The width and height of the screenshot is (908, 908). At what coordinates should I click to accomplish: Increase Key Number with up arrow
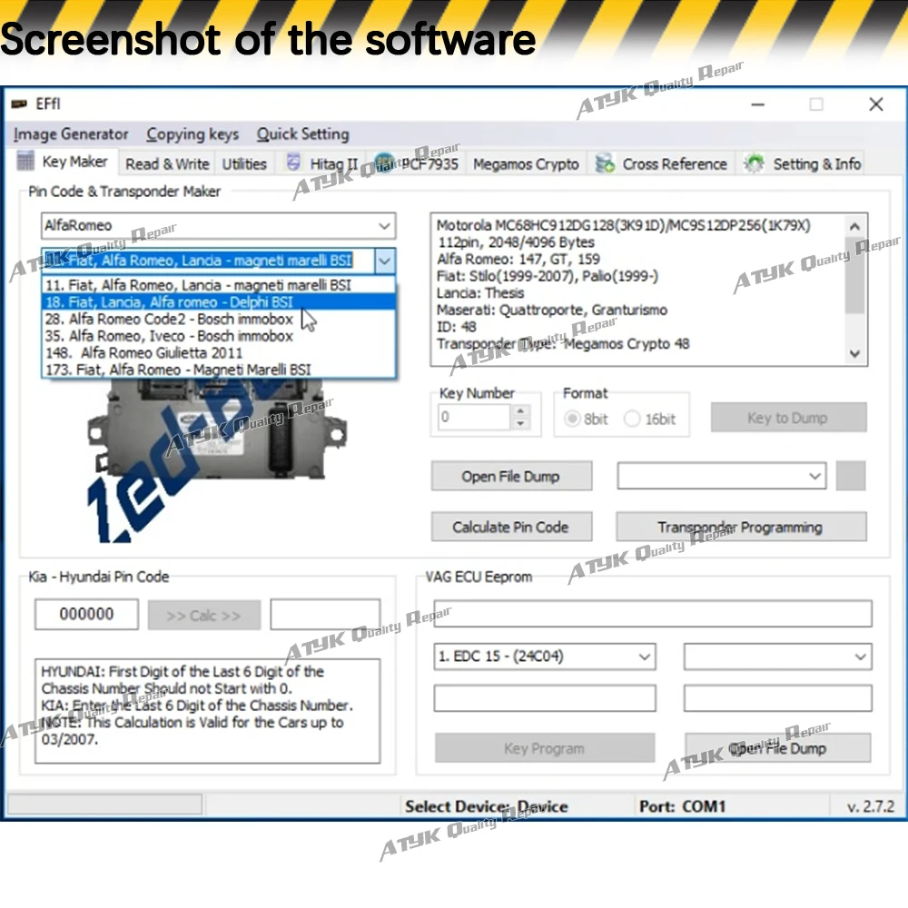[x=520, y=410]
